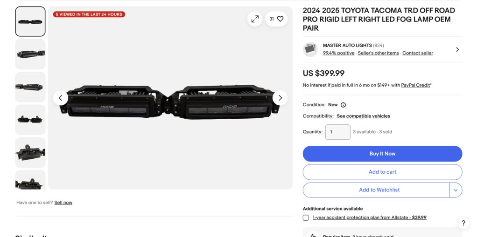
Task: Open the seller profile chevron arrow
Action: 457,49
